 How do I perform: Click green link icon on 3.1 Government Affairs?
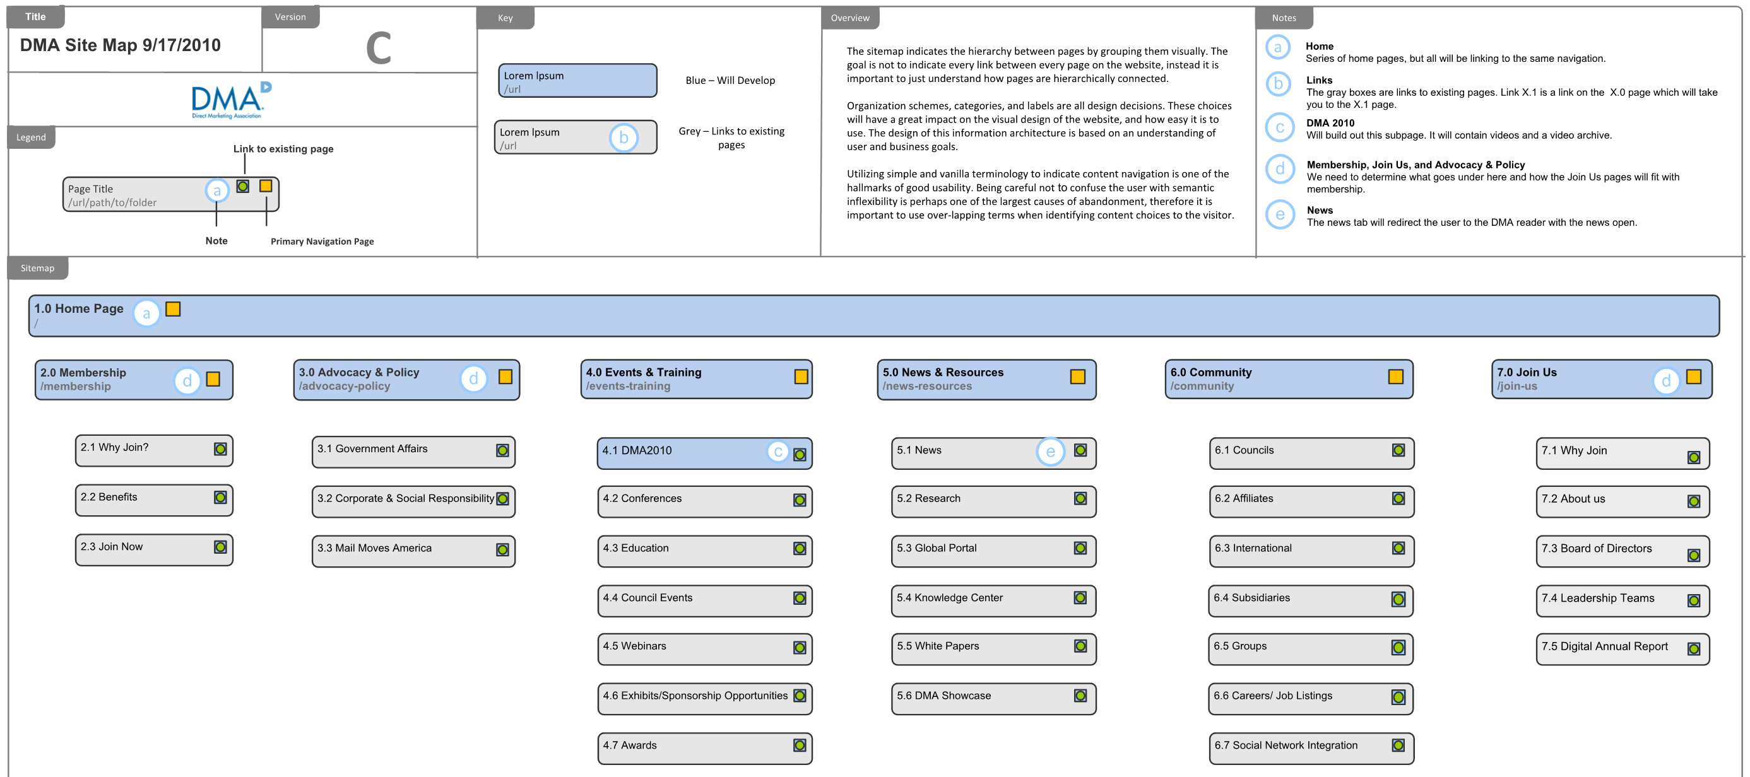(503, 450)
